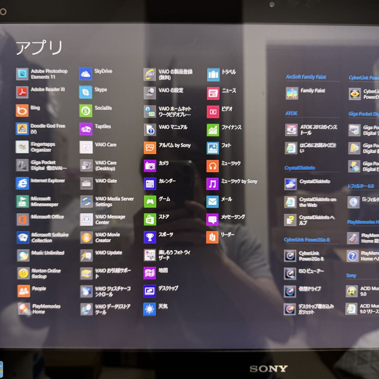Open the ビデオ app
Screen dimensions: 379x379
tap(220, 111)
